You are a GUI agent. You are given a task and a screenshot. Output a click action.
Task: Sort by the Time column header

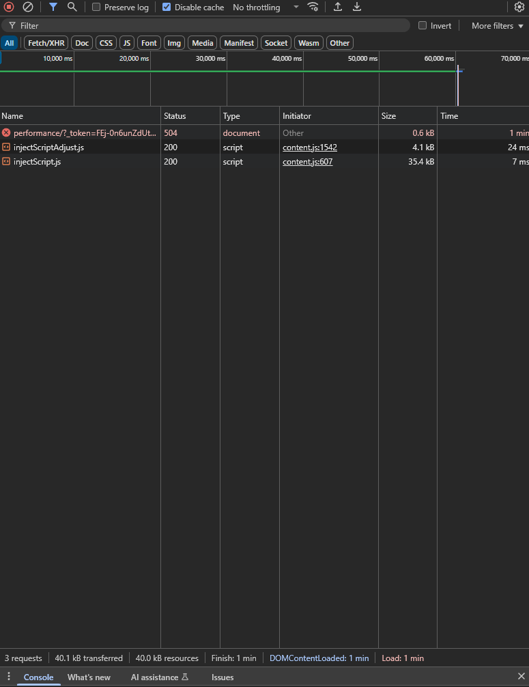coord(483,115)
